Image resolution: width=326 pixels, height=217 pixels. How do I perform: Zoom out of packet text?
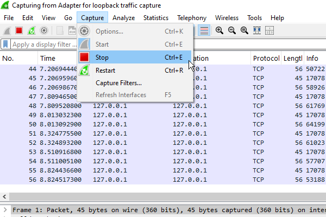(232, 30)
